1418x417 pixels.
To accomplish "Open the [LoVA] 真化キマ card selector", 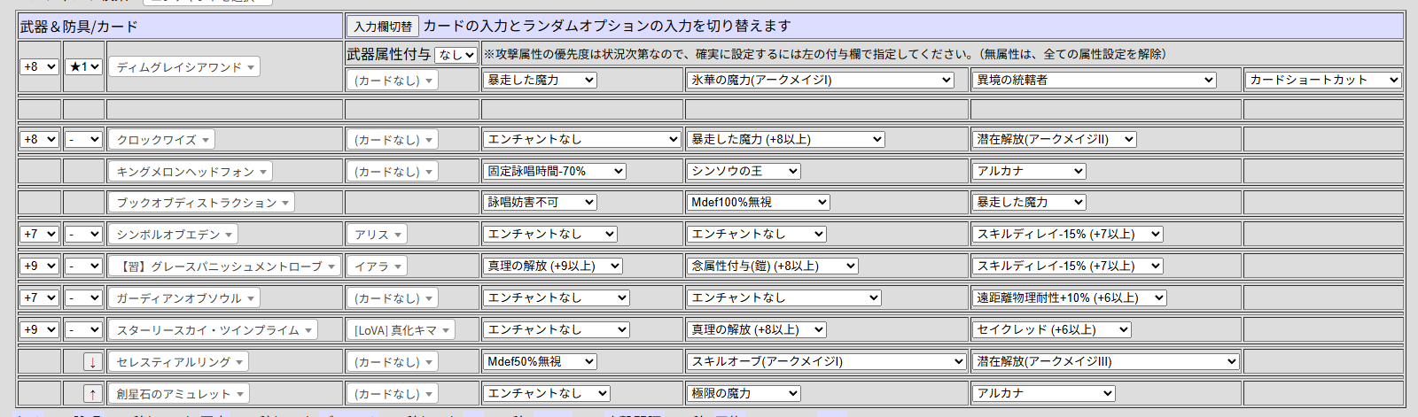I will (x=401, y=330).
